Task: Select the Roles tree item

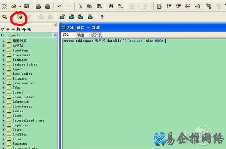Action: pos(17,139)
